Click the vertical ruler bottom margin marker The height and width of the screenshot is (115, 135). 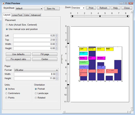[x=68, y=85]
